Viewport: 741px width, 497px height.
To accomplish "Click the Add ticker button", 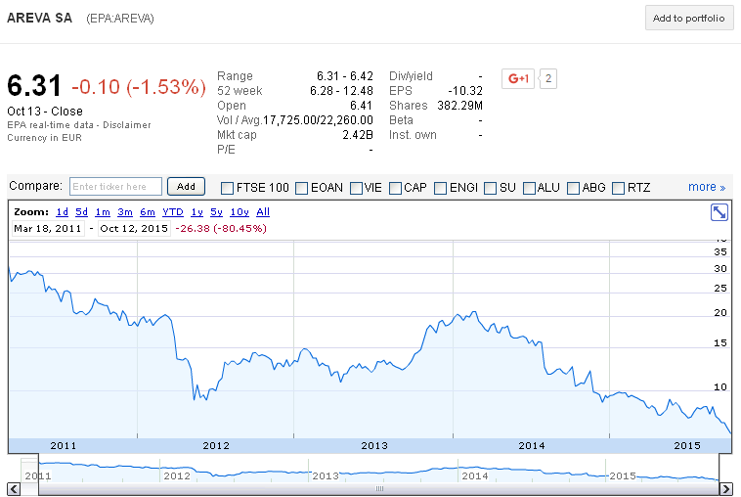I will click(x=186, y=186).
